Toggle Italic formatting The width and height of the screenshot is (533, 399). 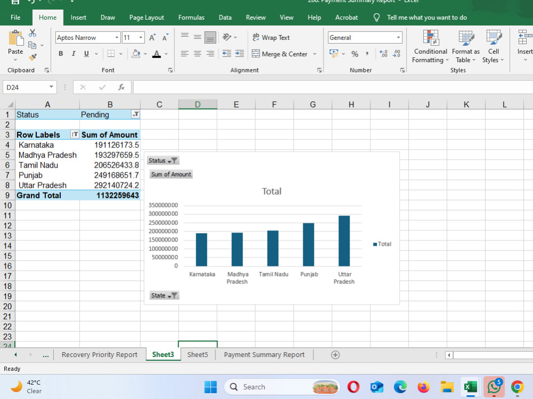pyautogui.click(x=74, y=54)
